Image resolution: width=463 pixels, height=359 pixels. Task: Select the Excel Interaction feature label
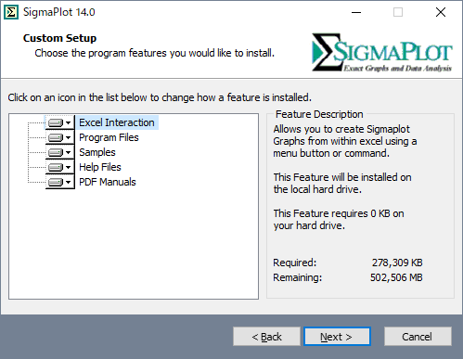pos(117,122)
